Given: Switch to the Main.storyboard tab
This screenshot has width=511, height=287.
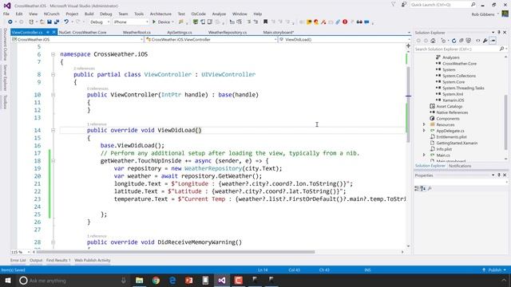Looking at the screenshot, I should tap(279, 33).
